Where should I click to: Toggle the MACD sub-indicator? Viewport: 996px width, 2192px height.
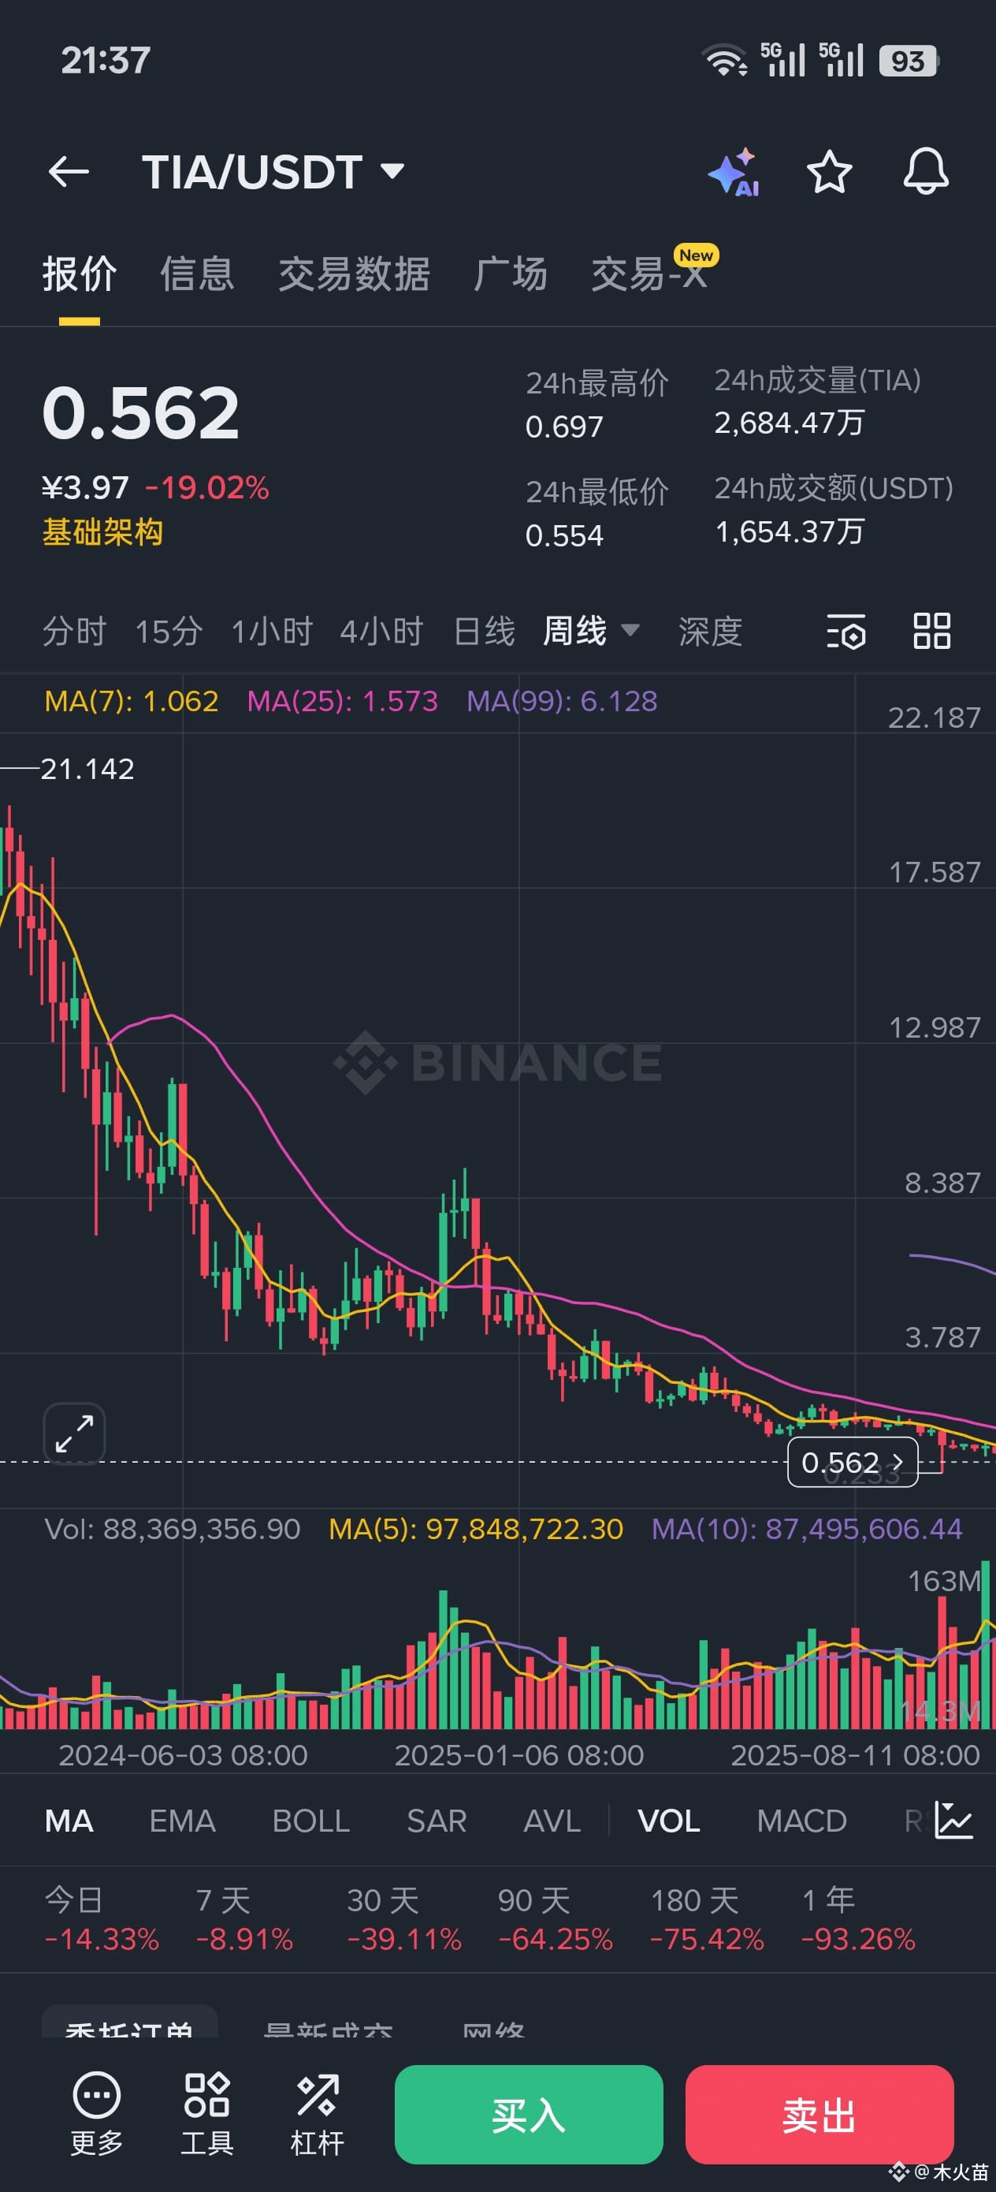click(x=801, y=1821)
